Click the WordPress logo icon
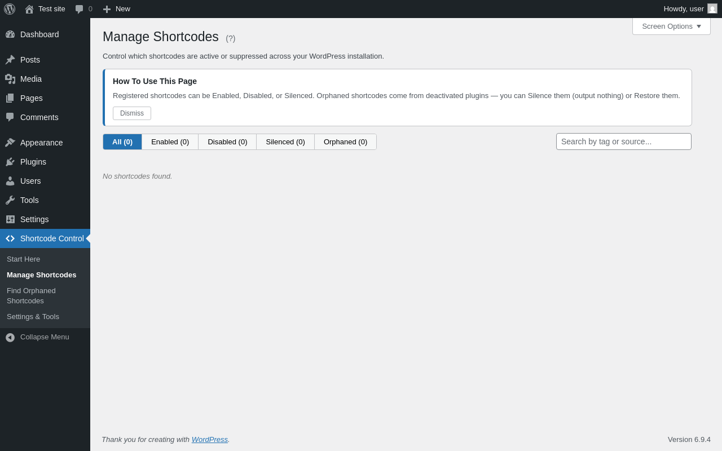Viewport: 722px width, 451px height. [10, 9]
